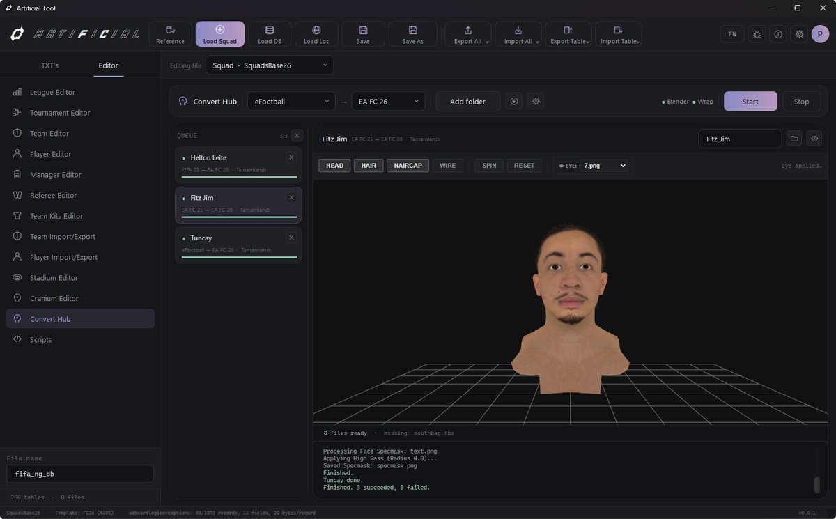
Task: Open Manager Editor in the sidebar
Action: coord(80,175)
